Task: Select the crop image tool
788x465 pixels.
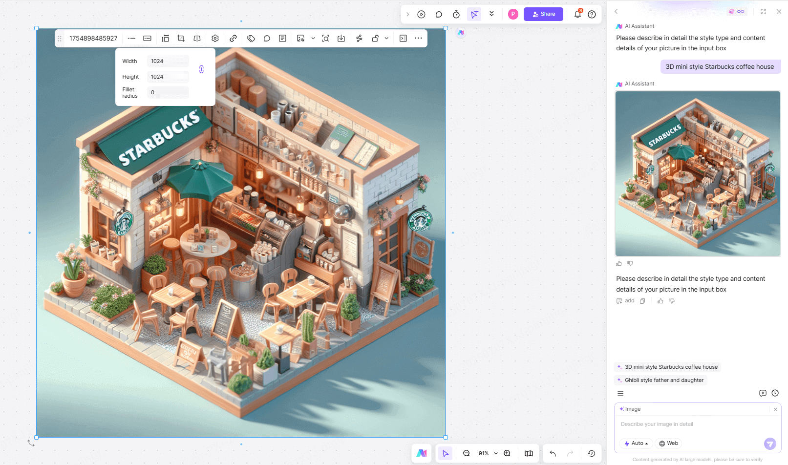Action: pyautogui.click(x=181, y=38)
